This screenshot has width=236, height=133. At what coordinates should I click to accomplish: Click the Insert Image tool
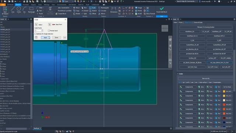(x=139, y=8)
